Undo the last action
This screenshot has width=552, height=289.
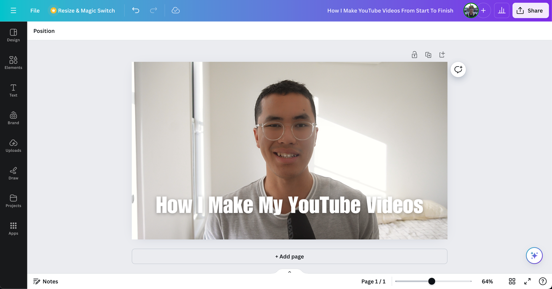coord(136,10)
